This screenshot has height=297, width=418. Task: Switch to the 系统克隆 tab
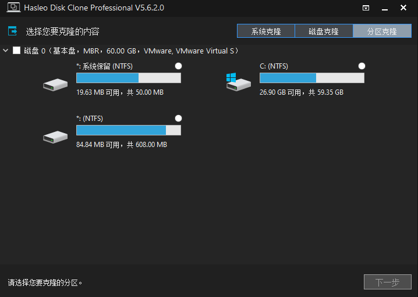(266, 31)
